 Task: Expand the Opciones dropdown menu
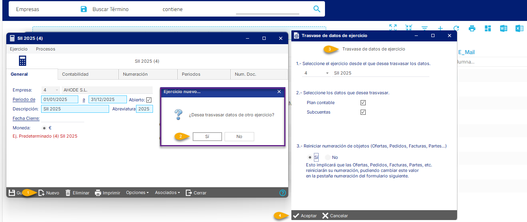pyautogui.click(x=137, y=193)
